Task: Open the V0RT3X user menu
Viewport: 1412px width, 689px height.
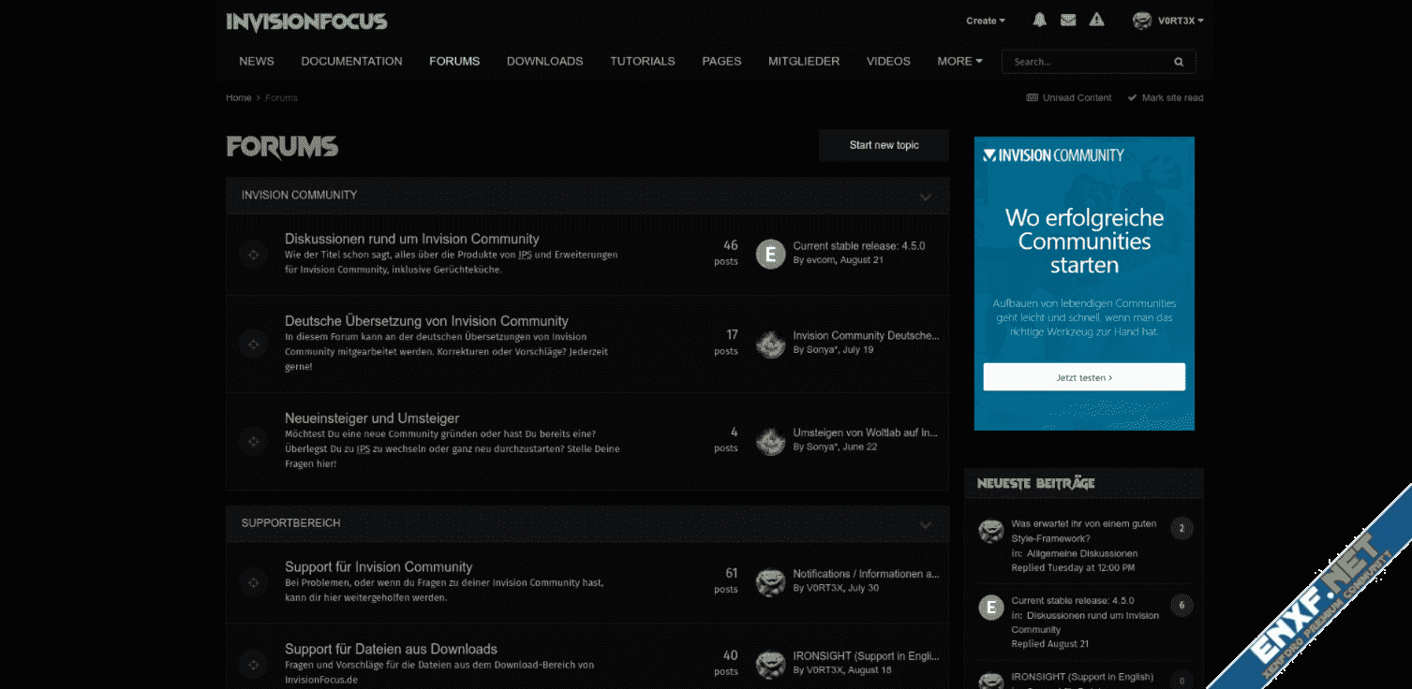Action: tap(1181, 21)
